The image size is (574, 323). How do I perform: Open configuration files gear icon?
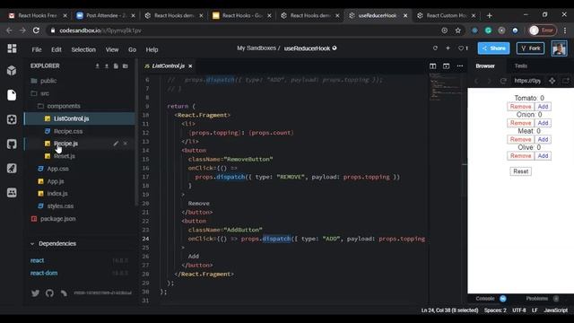12,119
